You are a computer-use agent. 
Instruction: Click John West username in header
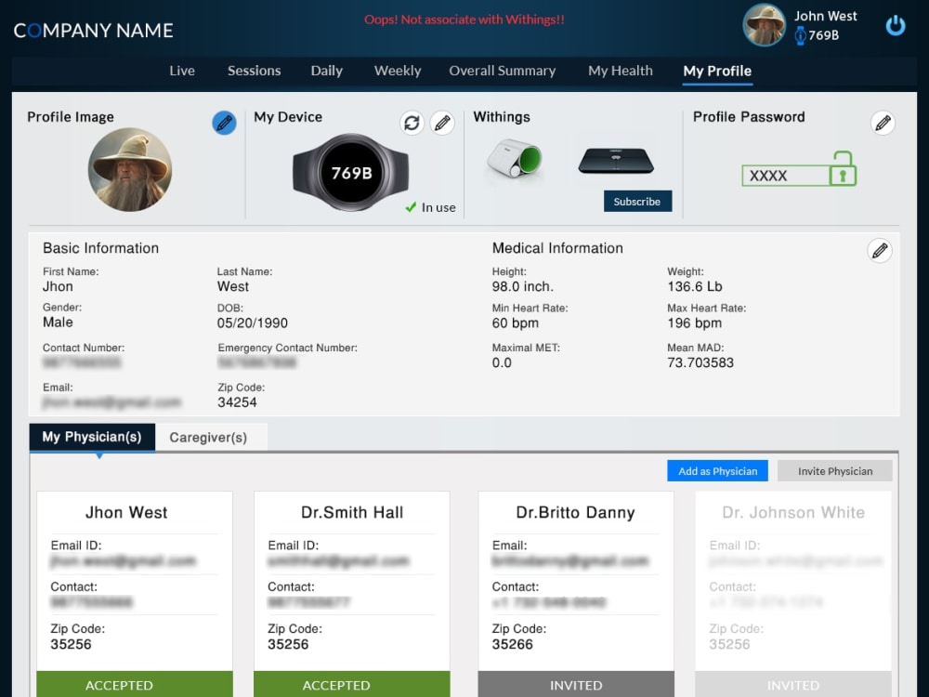coord(825,16)
